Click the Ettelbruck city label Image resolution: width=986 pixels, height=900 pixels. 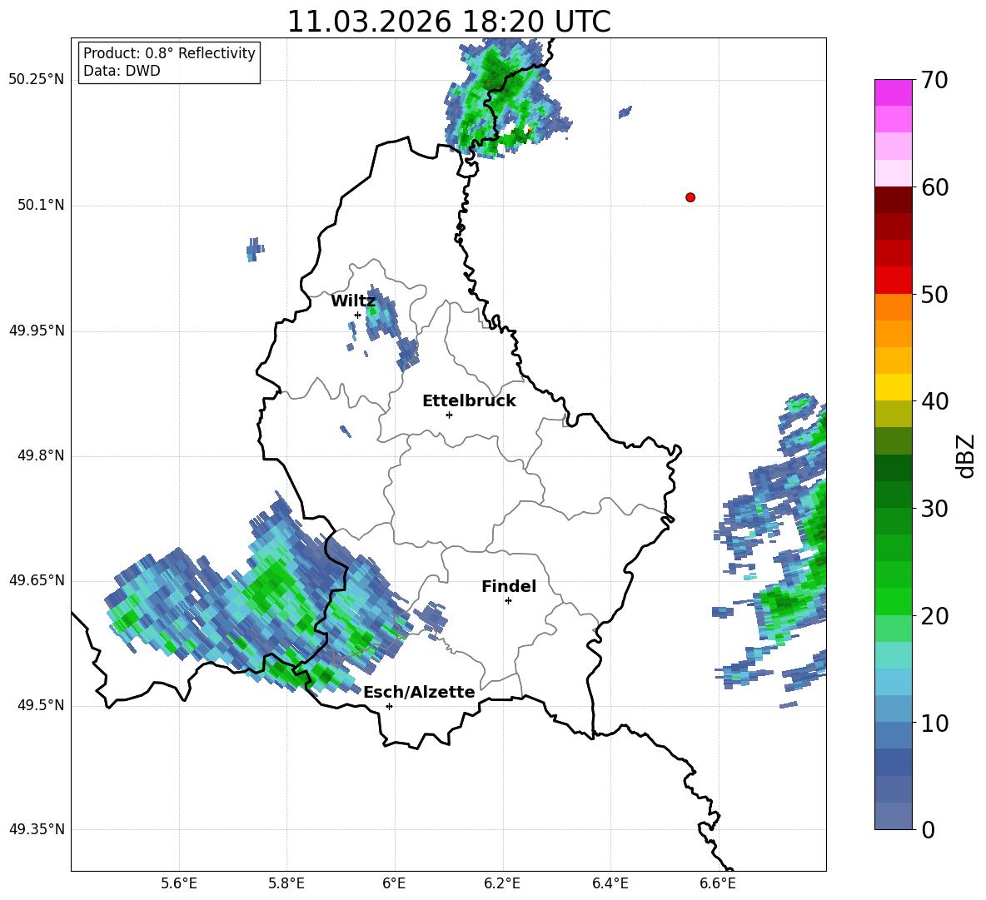tap(469, 401)
